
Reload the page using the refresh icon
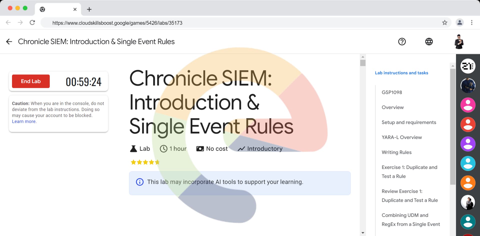pyautogui.click(x=32, y=23)
